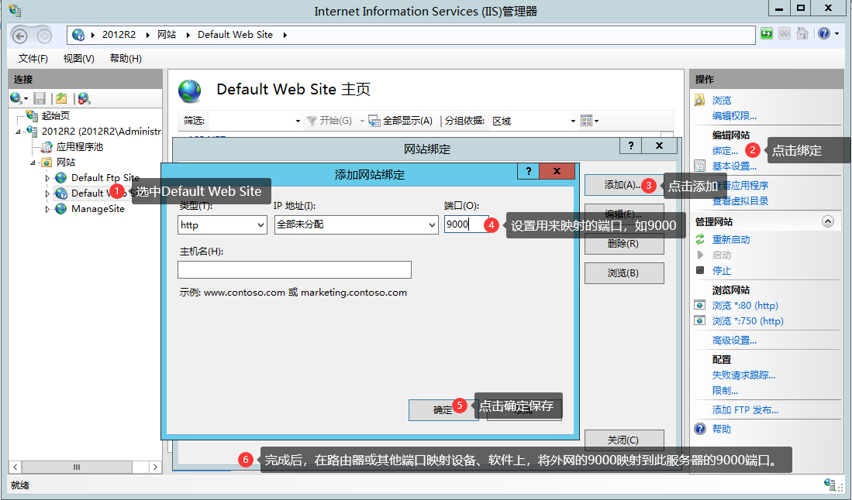Click Stop (停止) website action
852x500 pixels.
pos(722,271)
